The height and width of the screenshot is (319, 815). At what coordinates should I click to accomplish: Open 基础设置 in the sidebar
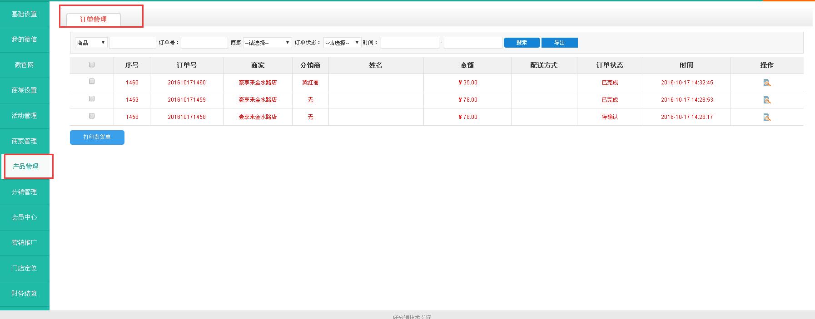pyautogui.click(x=25, y=14)
